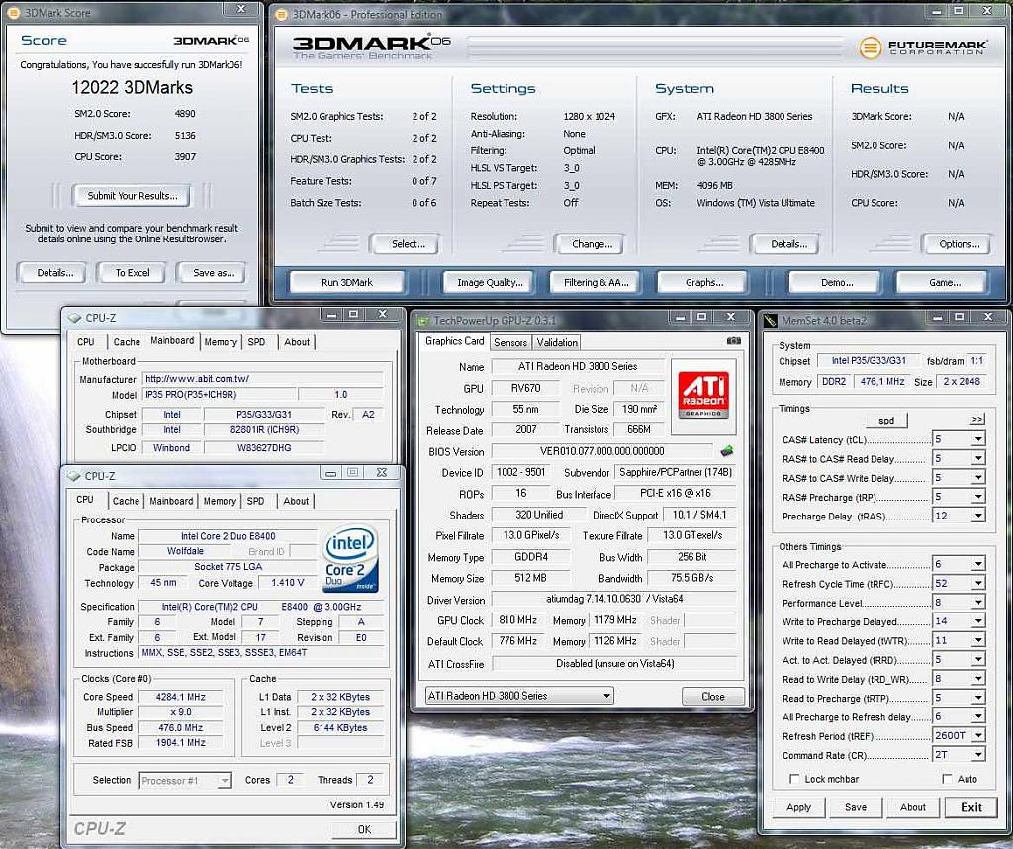Click the BIOS Version field in GPU-Z

point(602,451)
